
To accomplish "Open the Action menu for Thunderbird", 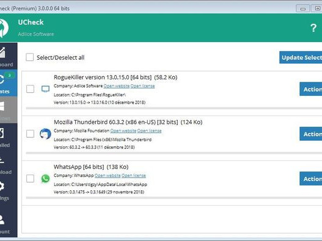I will point(311,134).
